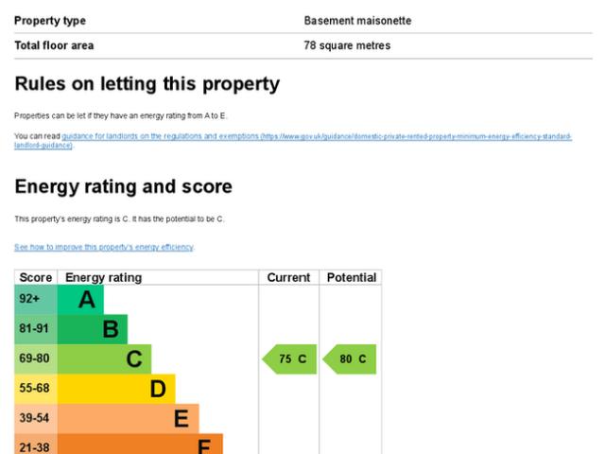This screenshot has width=605, height=454.
Task: Select the B energy rating bar
Action: [92, 329]
